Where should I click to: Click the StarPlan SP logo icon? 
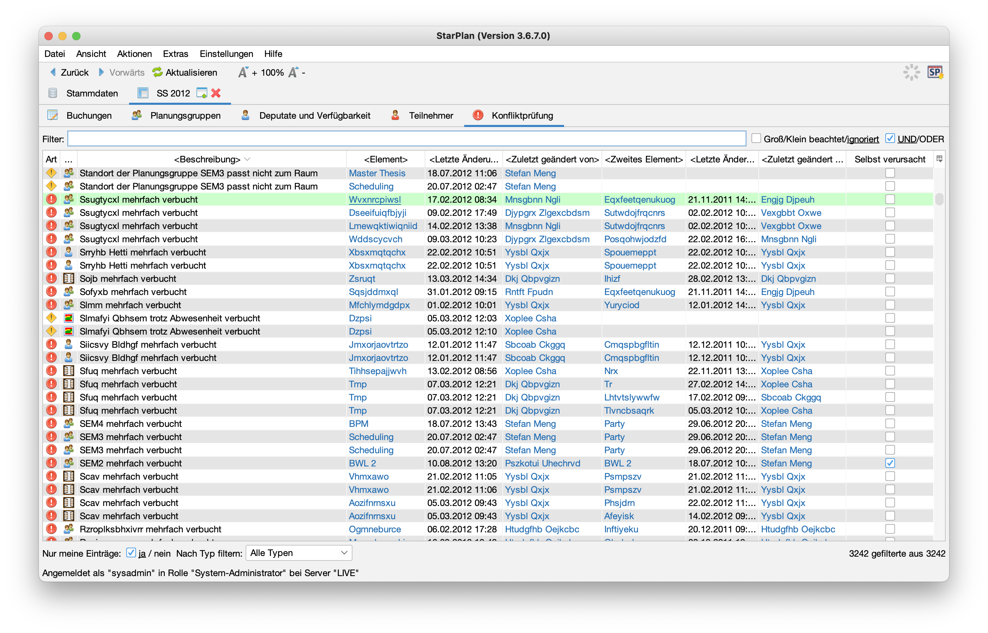pyautogui.click(x=935, y=72)
